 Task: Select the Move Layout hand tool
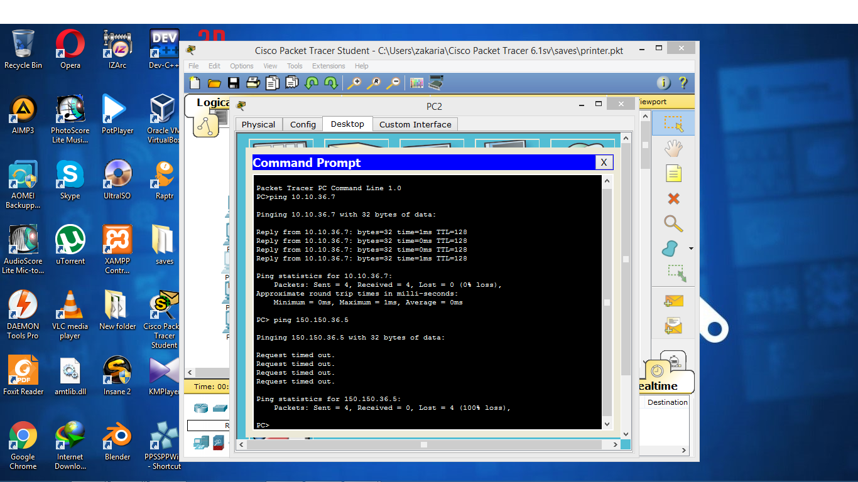[x=673, y=149]
